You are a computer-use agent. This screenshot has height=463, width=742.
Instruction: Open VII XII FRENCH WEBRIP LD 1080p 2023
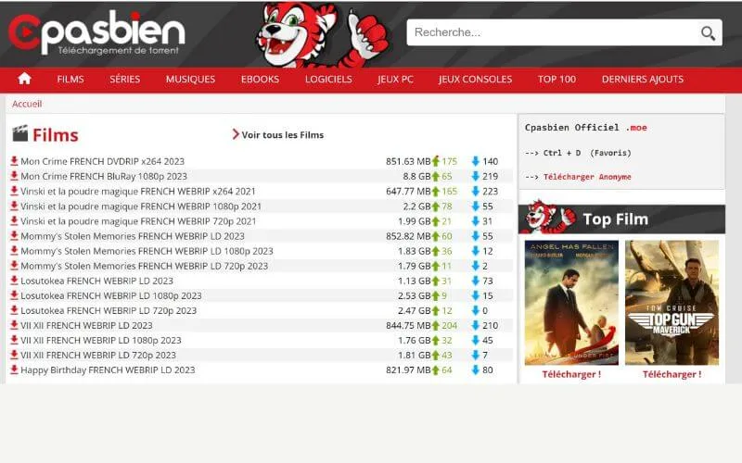point(101,340)
